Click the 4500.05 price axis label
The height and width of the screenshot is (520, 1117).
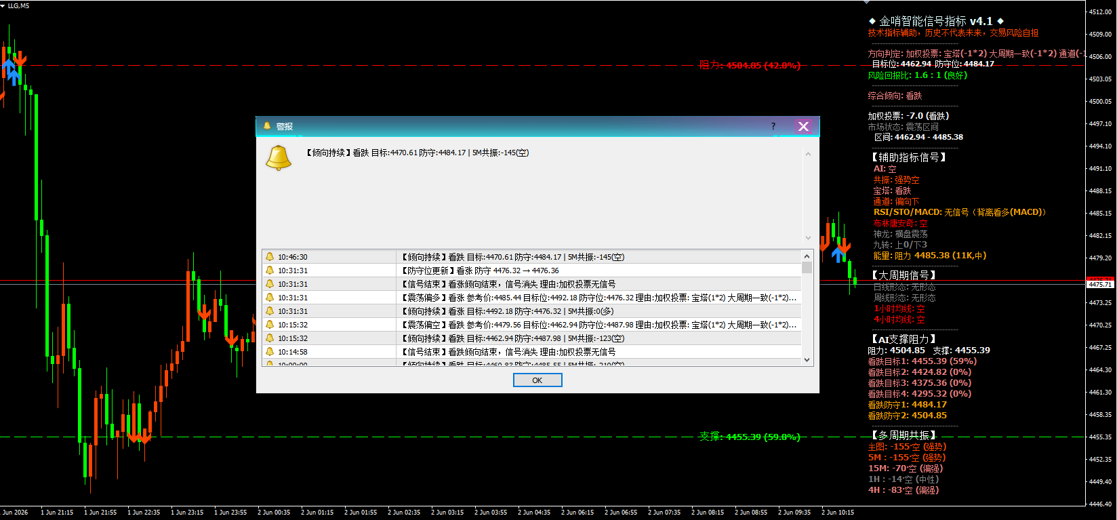pos(1100,101)
